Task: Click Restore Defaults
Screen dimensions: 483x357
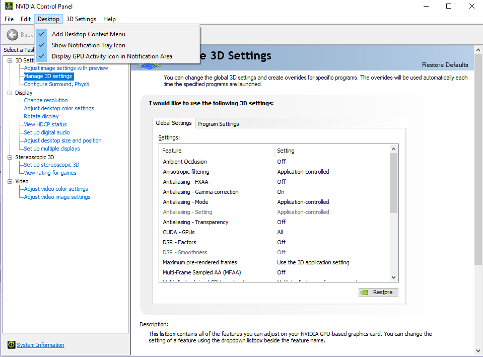Action: [x=445, y=64]
